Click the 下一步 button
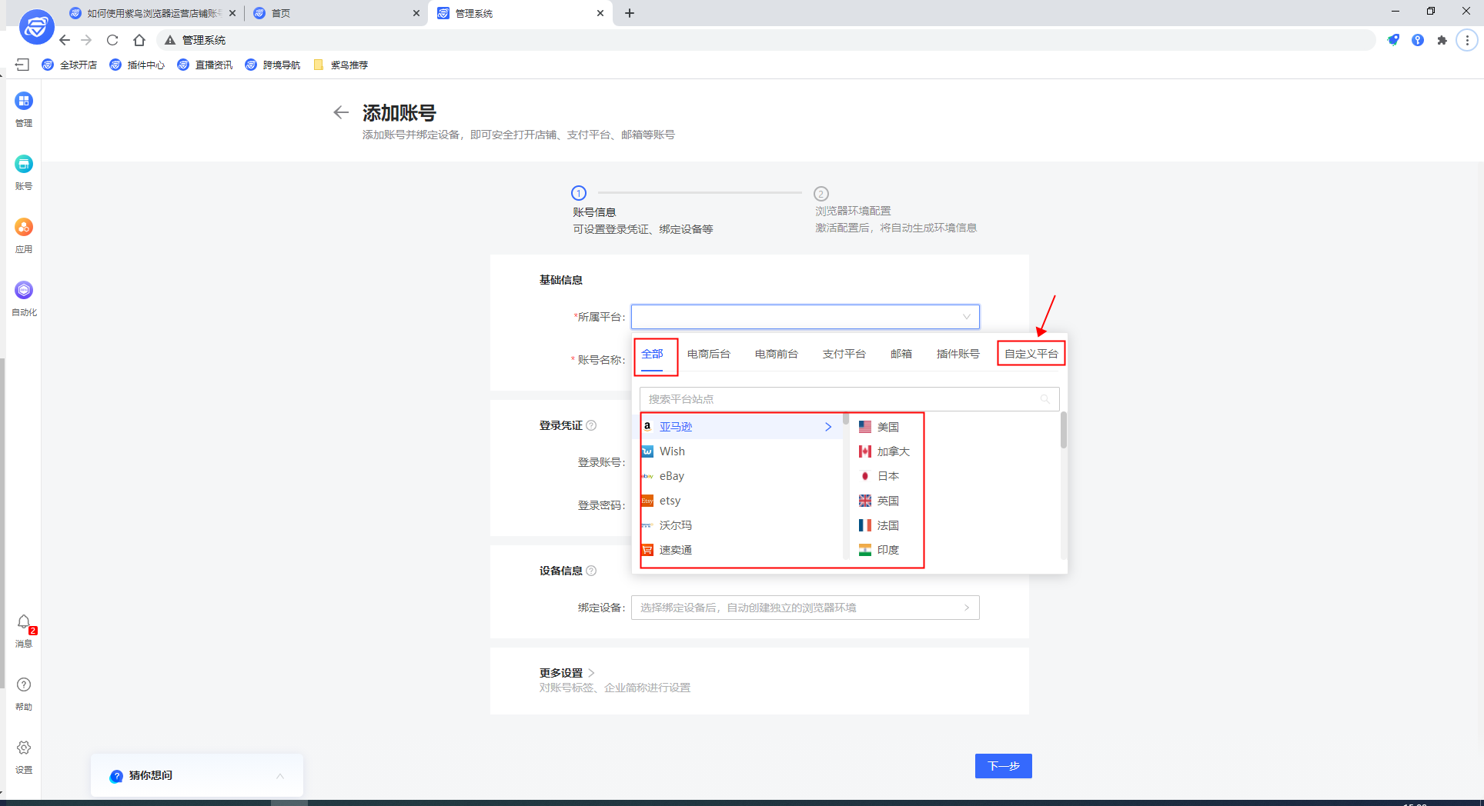 tap(1003, 766)
